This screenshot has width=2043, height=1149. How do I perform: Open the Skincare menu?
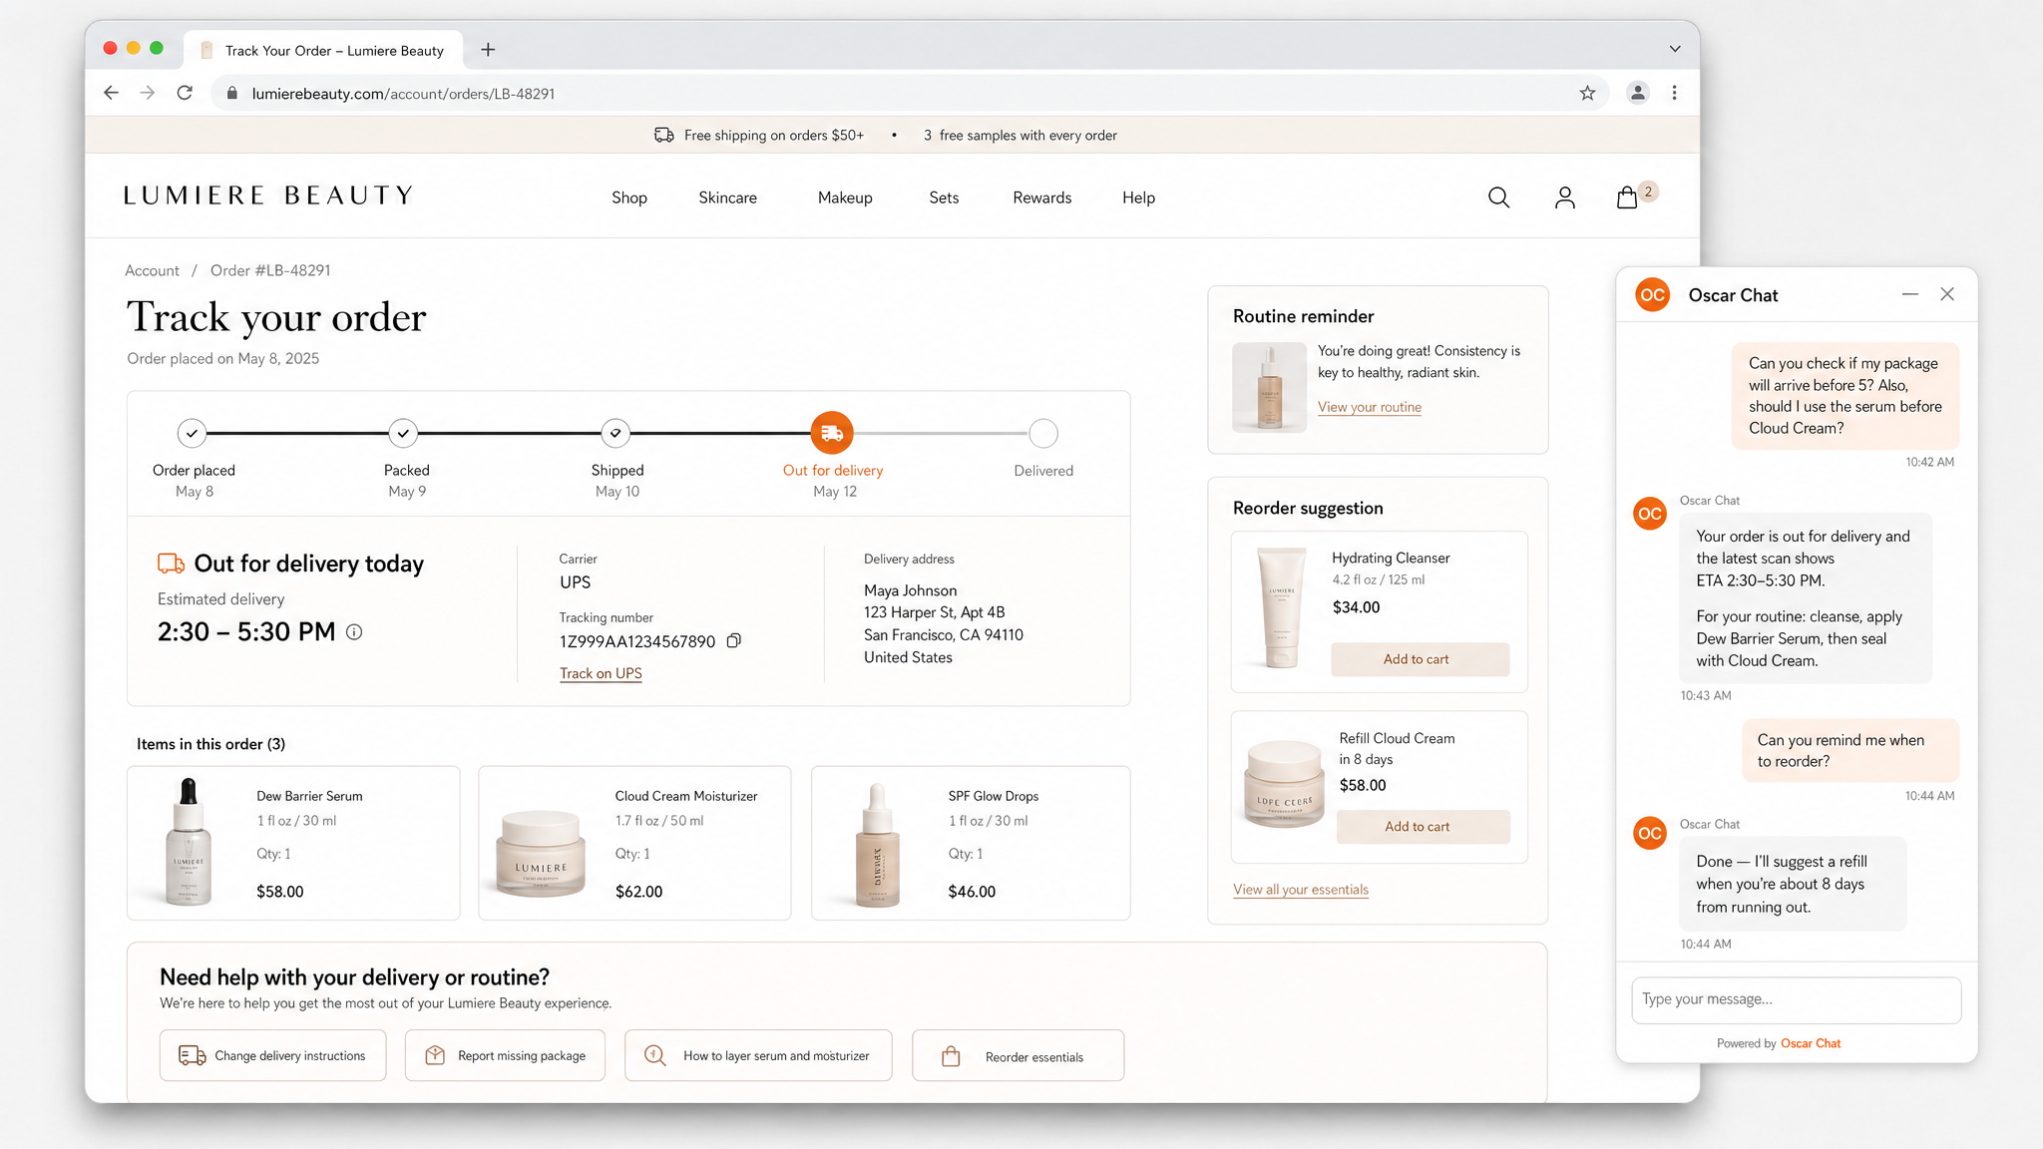[727, 197]
